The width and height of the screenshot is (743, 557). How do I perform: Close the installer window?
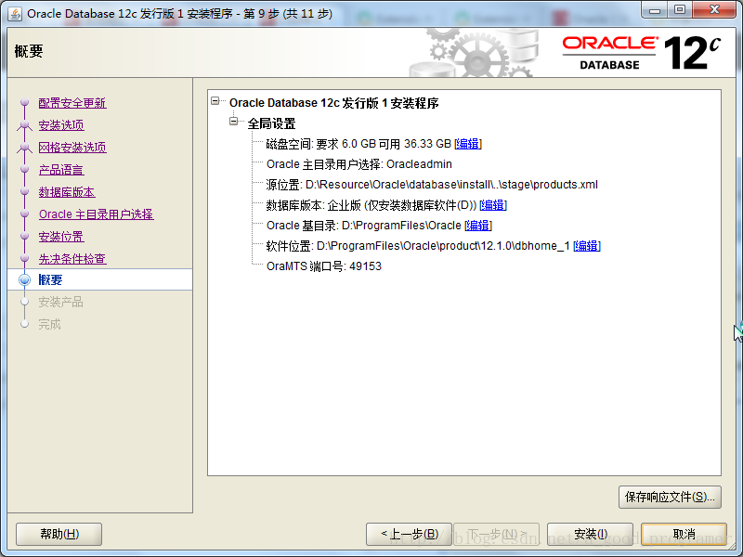coord(714,10)
